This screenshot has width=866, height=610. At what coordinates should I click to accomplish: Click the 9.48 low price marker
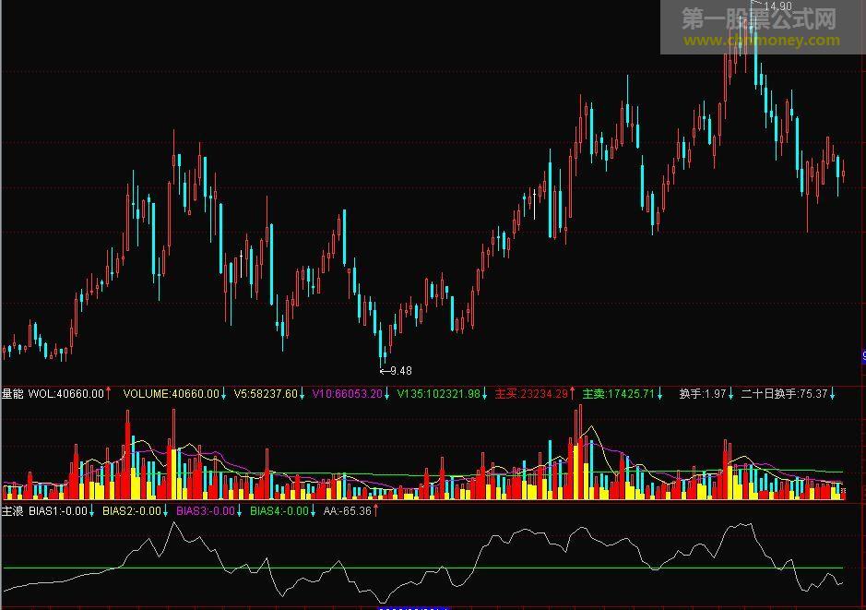tap(400, 371)
